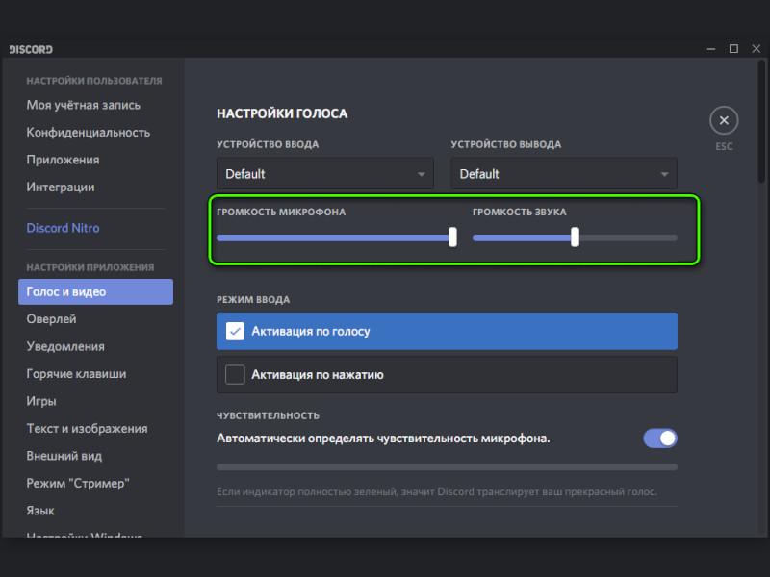Go to Конфиденциальность settings
This screenshot has width=770, height=577.
(89, 133)
